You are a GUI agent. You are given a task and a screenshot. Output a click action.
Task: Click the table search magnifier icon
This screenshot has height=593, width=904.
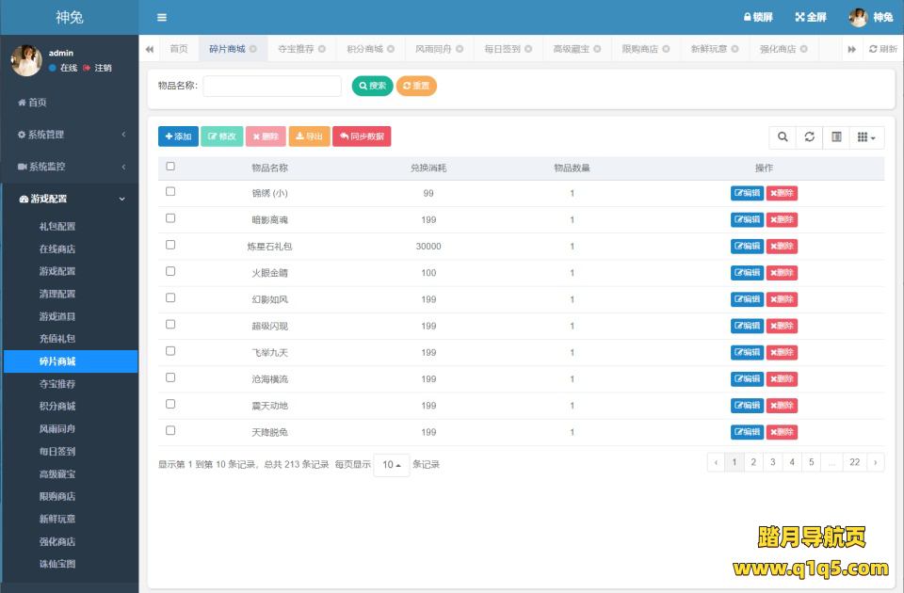pos(782,137)
